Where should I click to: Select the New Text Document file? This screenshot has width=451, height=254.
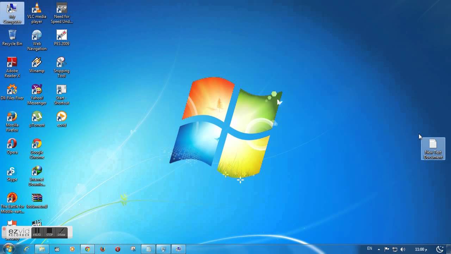[433, 149]
